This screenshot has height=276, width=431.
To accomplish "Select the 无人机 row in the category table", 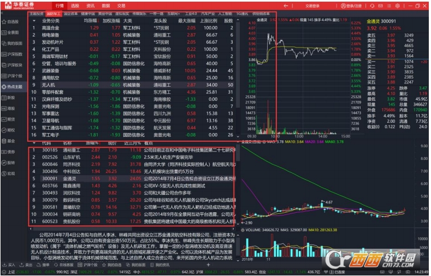I will click(x=132, y=85).
